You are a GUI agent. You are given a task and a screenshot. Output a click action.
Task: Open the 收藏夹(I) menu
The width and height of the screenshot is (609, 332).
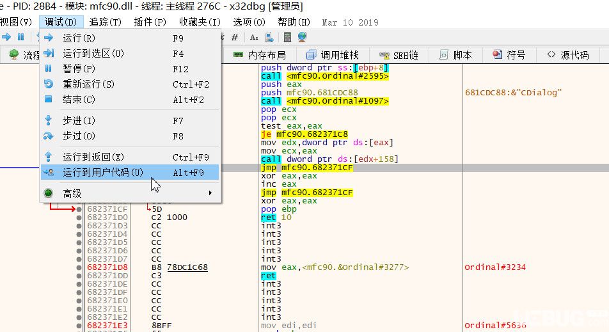point(200,22)
